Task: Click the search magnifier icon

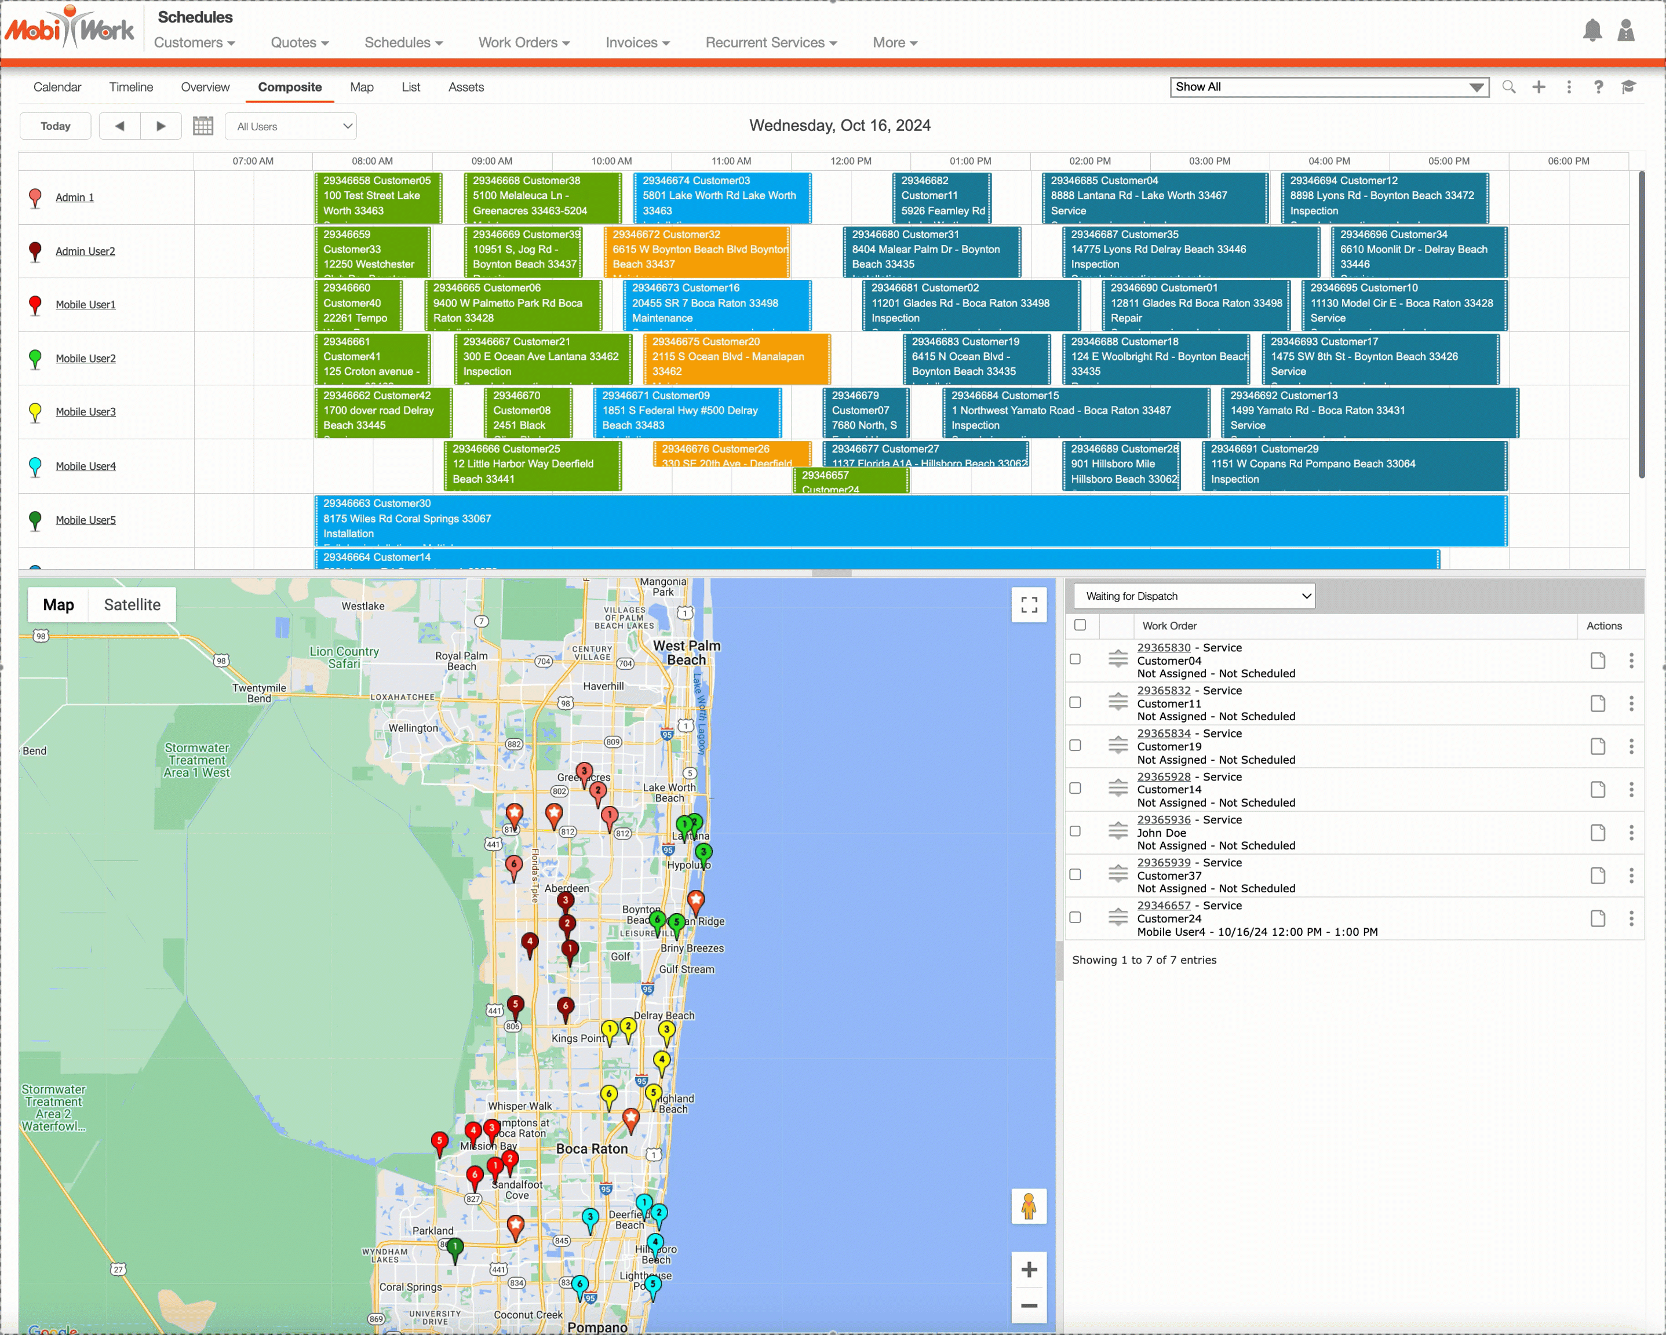Action: [x=1508, y=87]
